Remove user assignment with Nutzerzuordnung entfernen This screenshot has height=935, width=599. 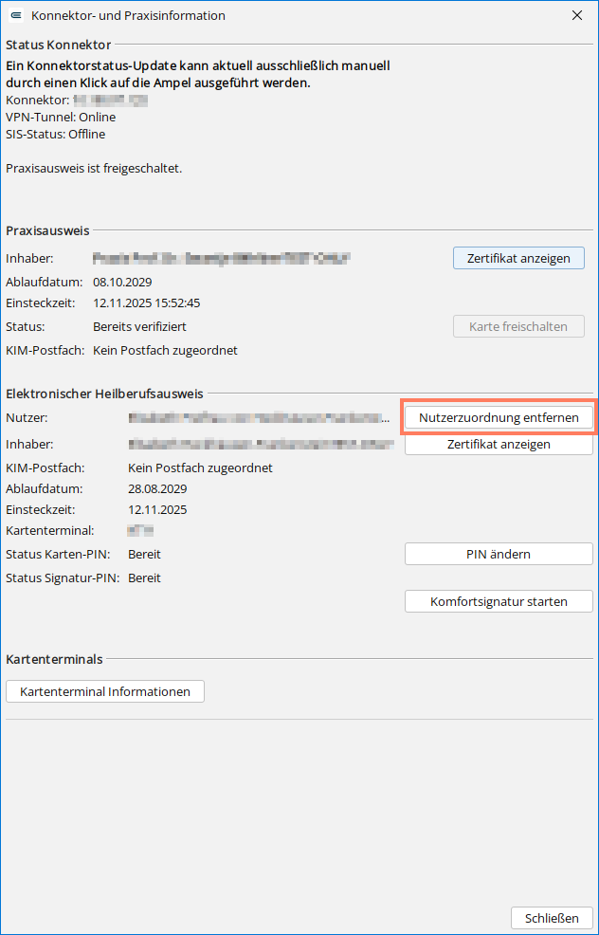(x=499, y=418)
